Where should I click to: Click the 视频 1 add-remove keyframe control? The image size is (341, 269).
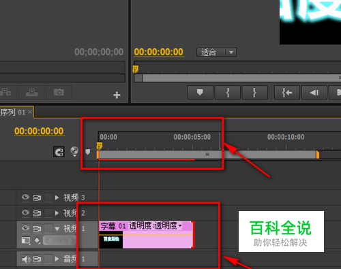(60, 240)
